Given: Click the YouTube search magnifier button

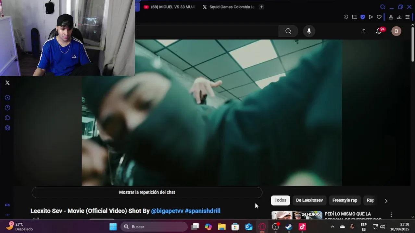Looking at the screenshot, I should tap(288, 31).
